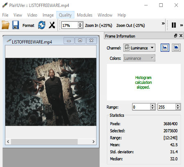Open a file with the folder icon
Screen dimensions: 184x167
click(x=5, y=25)
